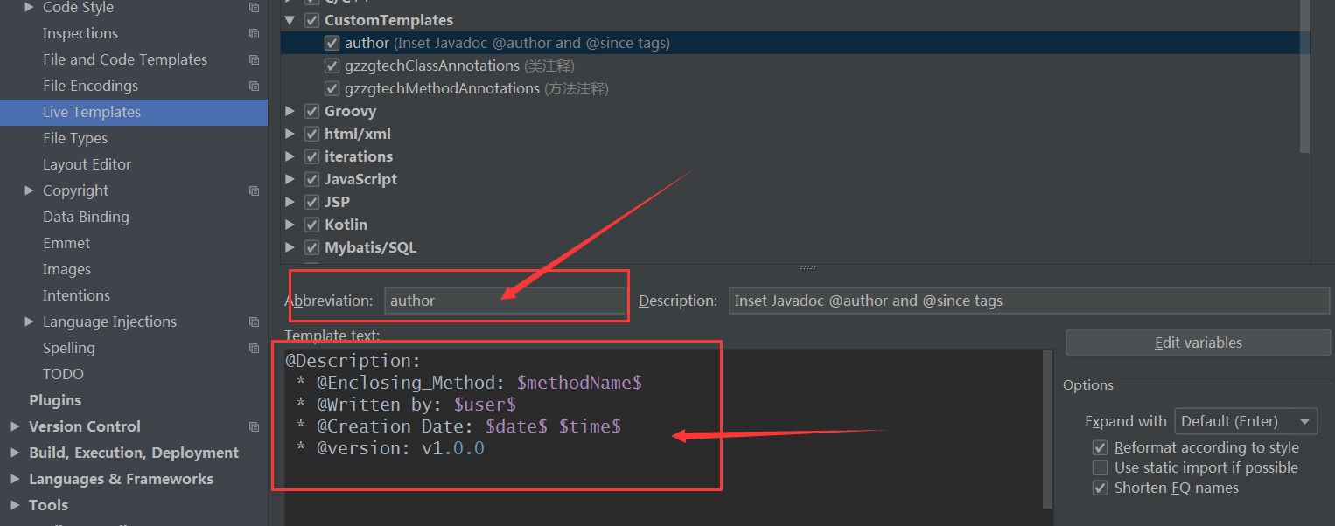Toggle the JSP group checkbox
This screenshot has height=526, width=1335.
pos(311,202)
